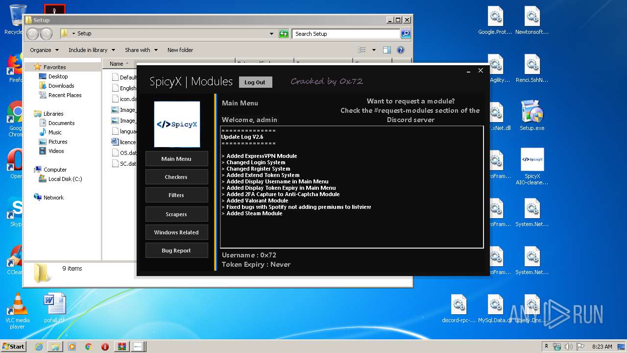This screenshot has width=627, height=353.
Task: Open the view options dropdown arrow
Action: pos(374,50)
